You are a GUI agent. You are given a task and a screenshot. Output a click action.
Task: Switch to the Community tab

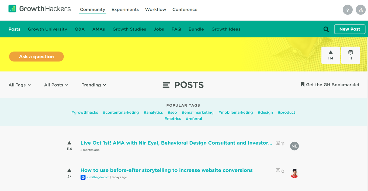pos(92,9)
